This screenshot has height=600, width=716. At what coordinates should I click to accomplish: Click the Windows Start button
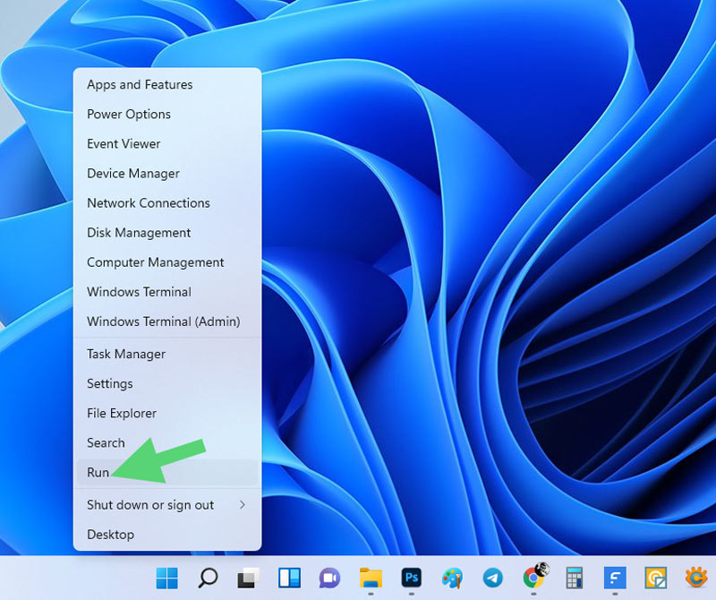(166, 578)
